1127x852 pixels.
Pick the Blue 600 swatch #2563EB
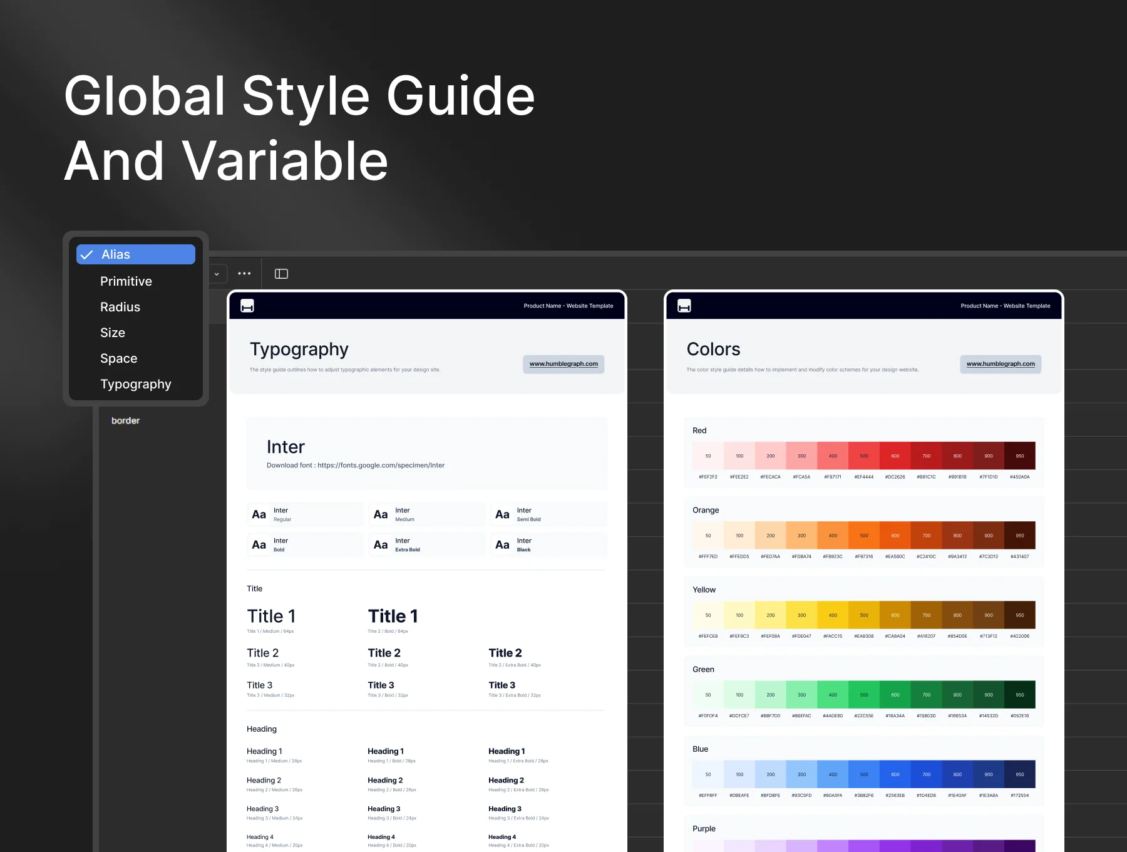coord(895,774)
